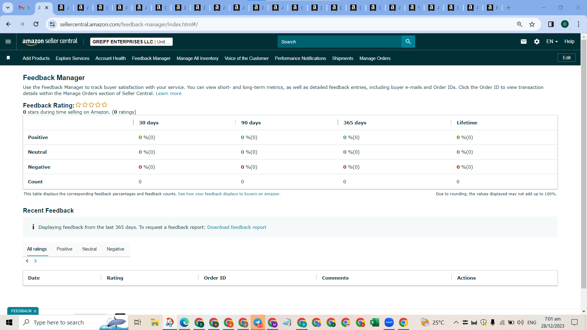Bookmark this page with star icon

(x=532, y=24)
